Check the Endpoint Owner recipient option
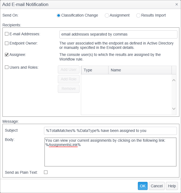Screen dimensions: 181x193 [7, 43]
